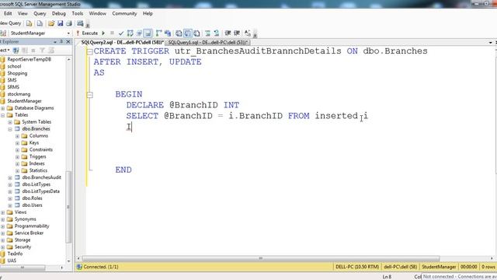Image resolution: width=497 pixels, height=280 pixels.
Task: Expand the Triggers folder node
Action: coord(17,157)
